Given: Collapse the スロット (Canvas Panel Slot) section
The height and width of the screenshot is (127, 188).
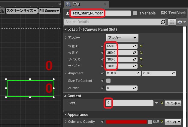Looking at the screenshot, I should coord(65,29).
